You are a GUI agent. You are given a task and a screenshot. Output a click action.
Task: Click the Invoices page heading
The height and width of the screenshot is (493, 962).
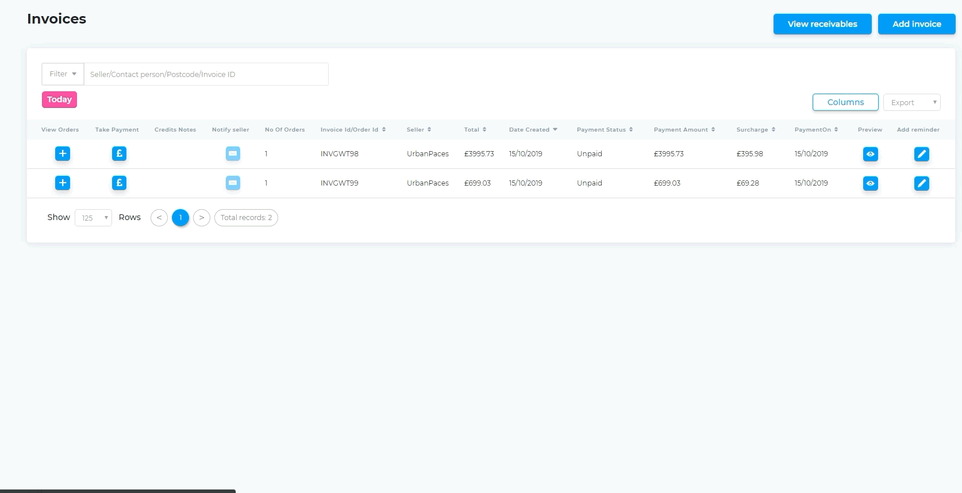56,19
